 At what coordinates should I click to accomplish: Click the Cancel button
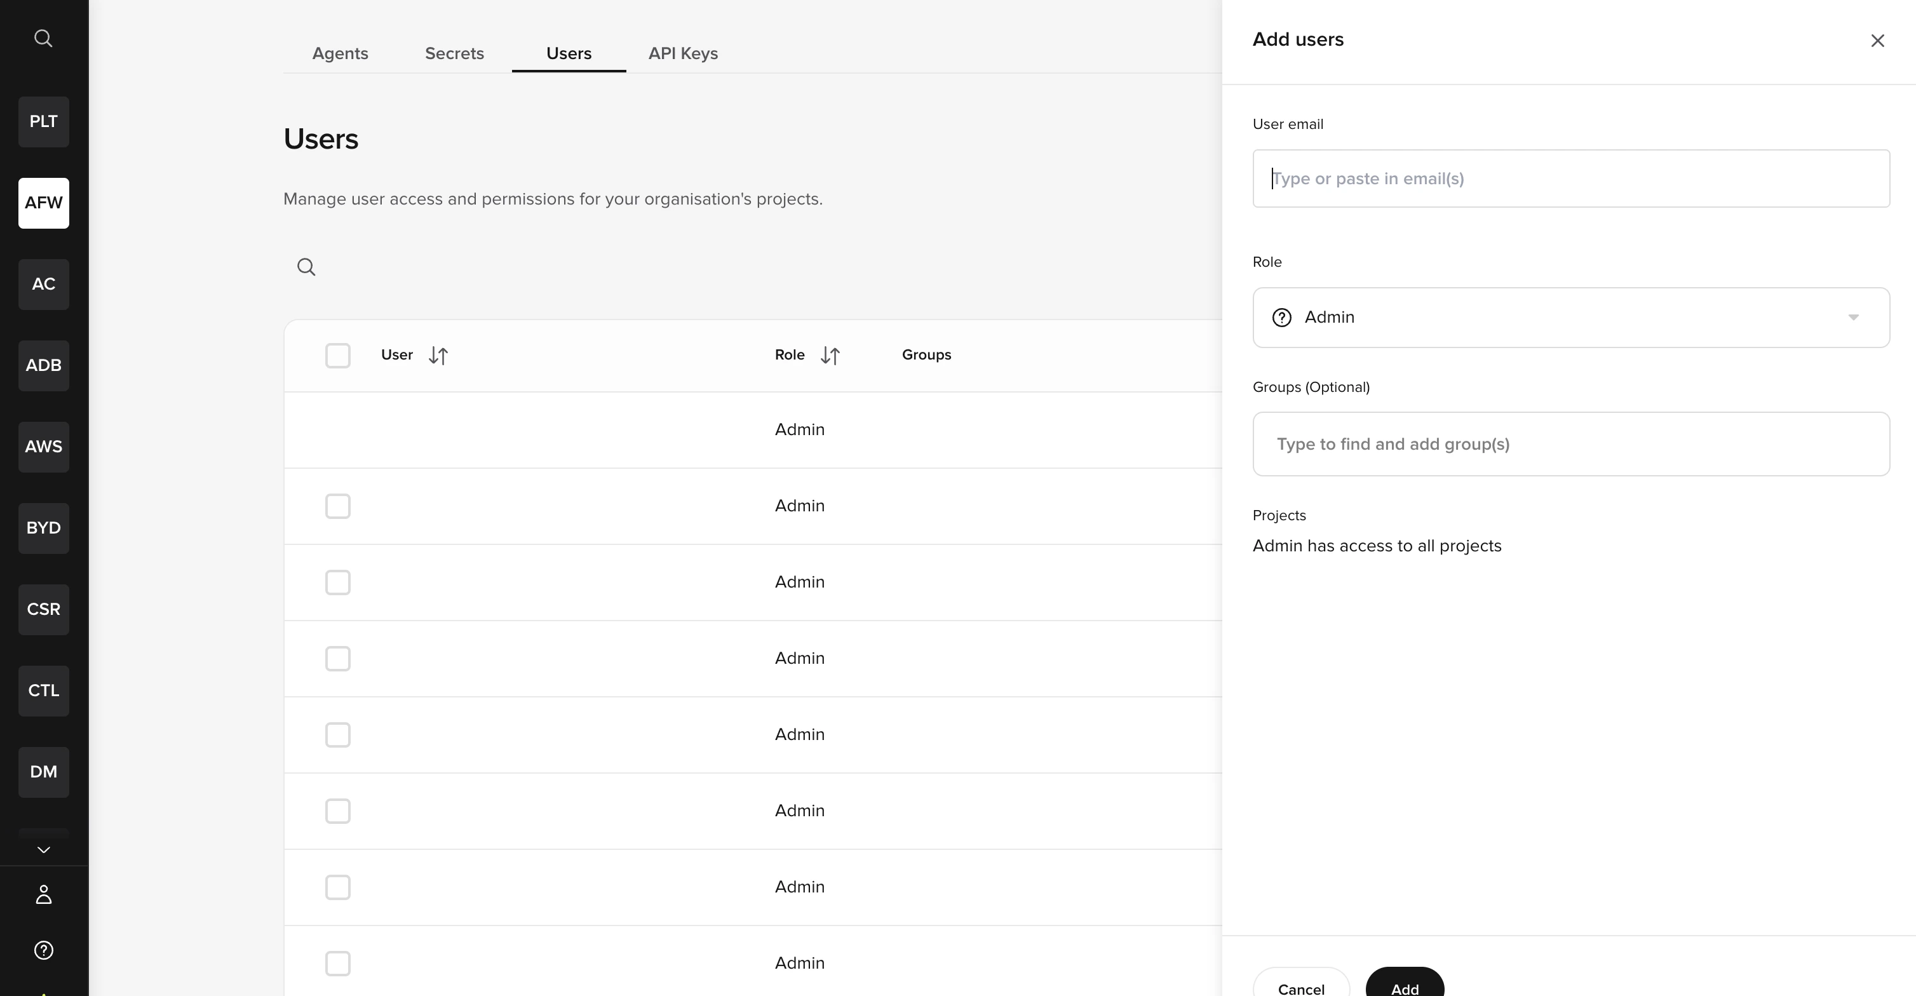click(1300, 987)
